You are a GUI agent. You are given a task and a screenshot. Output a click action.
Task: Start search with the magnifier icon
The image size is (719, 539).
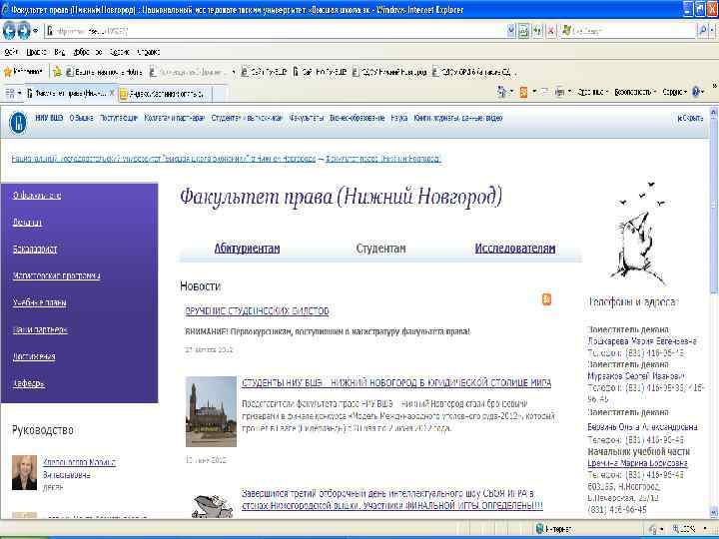coord(702,31)
